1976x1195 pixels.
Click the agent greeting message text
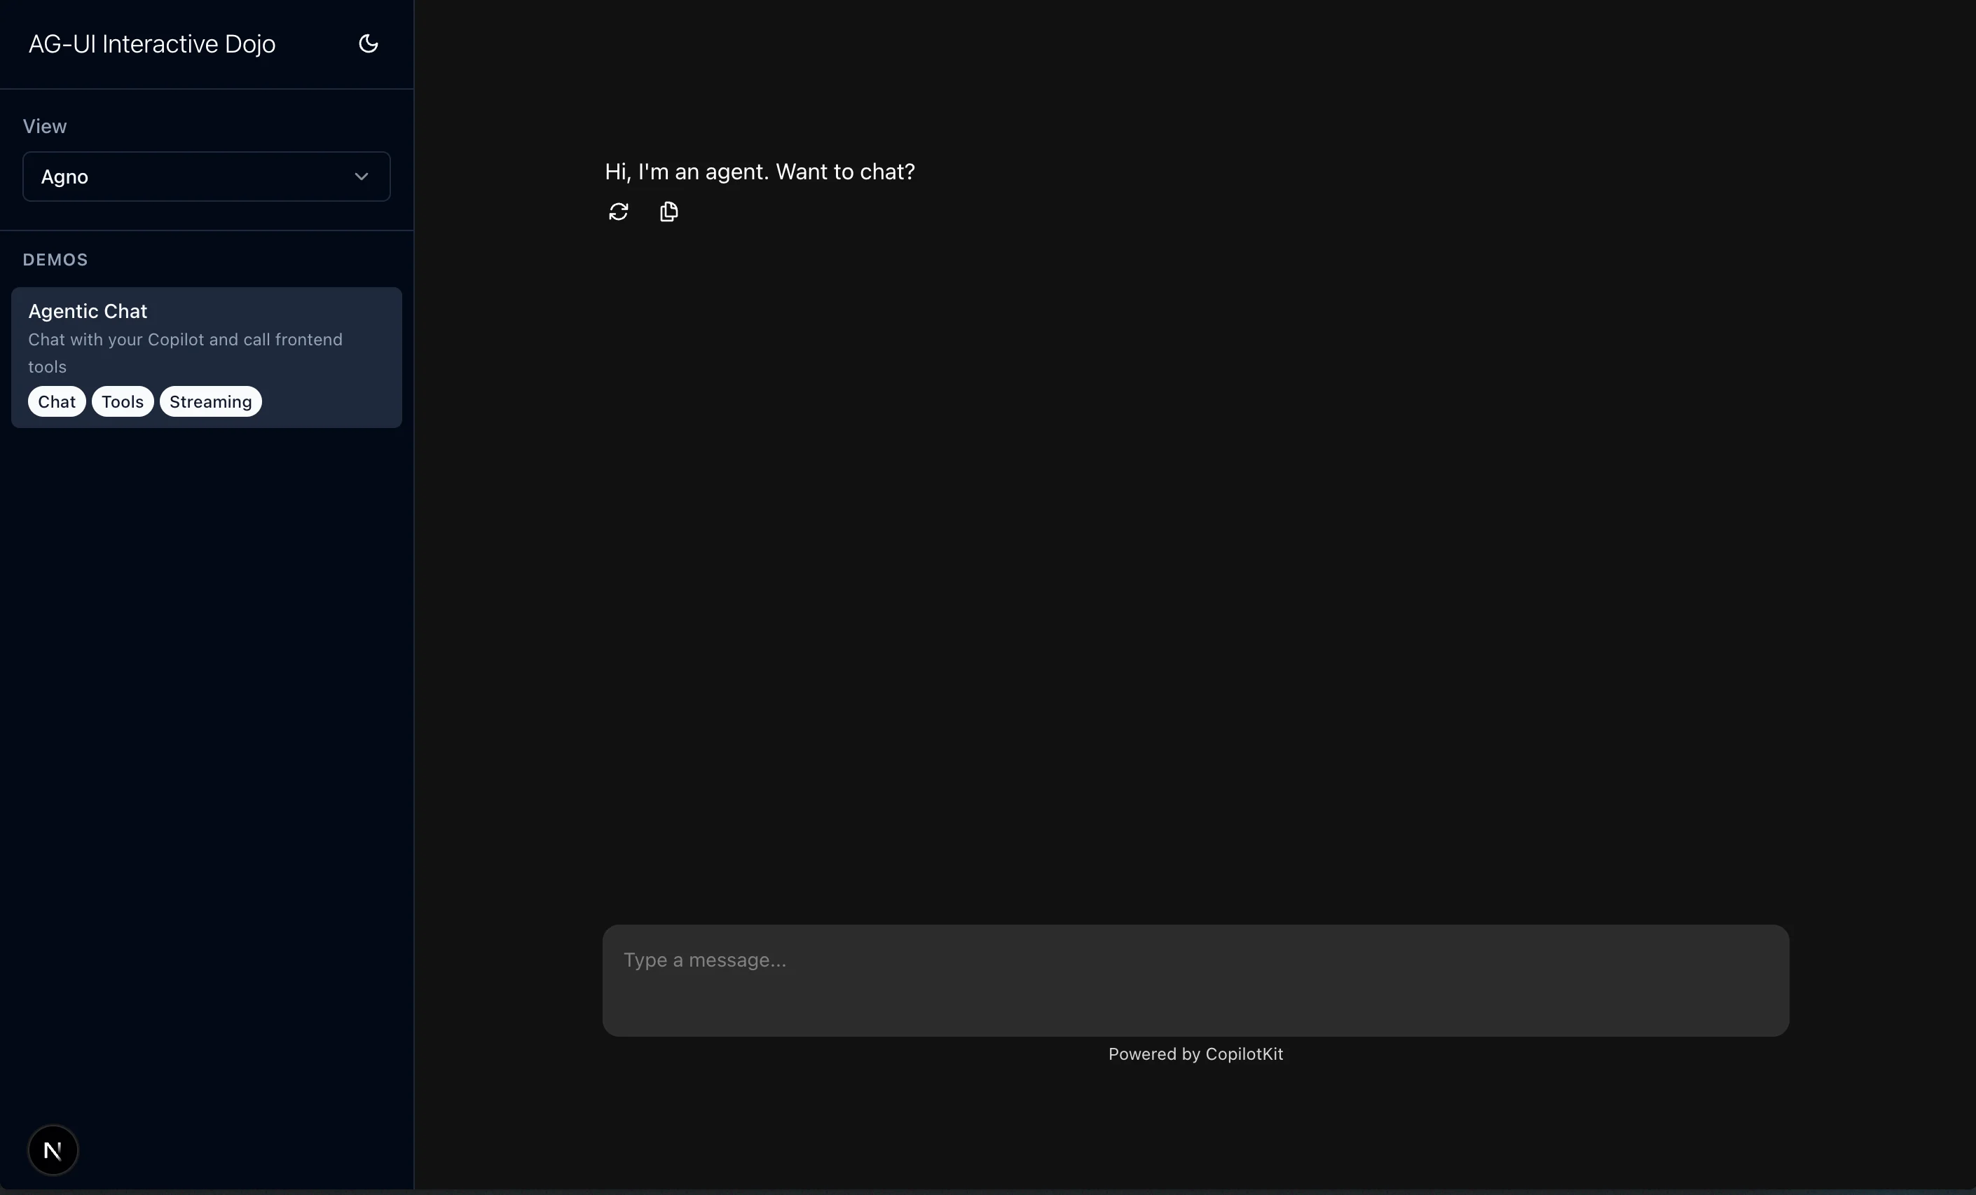click(x=760, y=172)
